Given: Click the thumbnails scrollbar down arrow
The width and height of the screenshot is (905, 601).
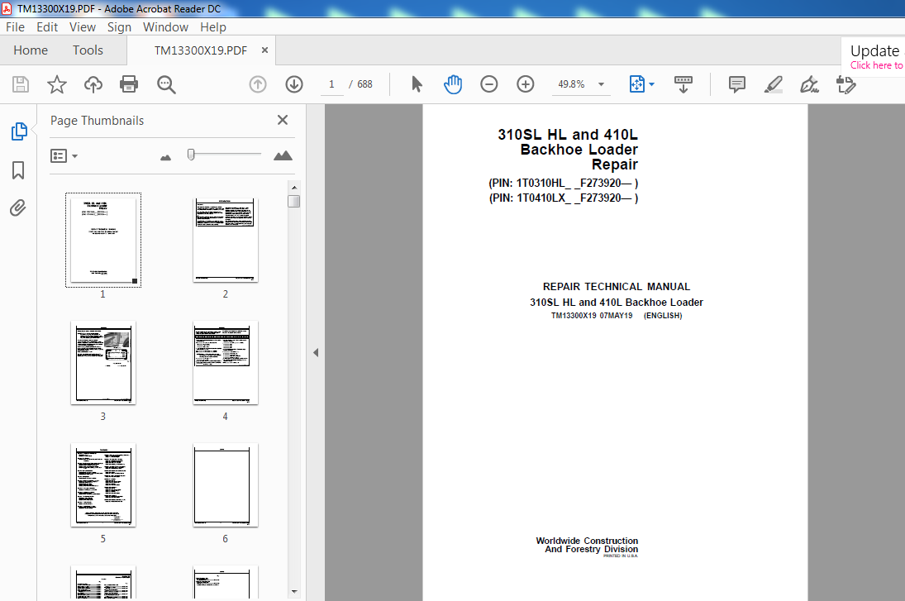Looking at the screenshot, I should tap(294, 592).
